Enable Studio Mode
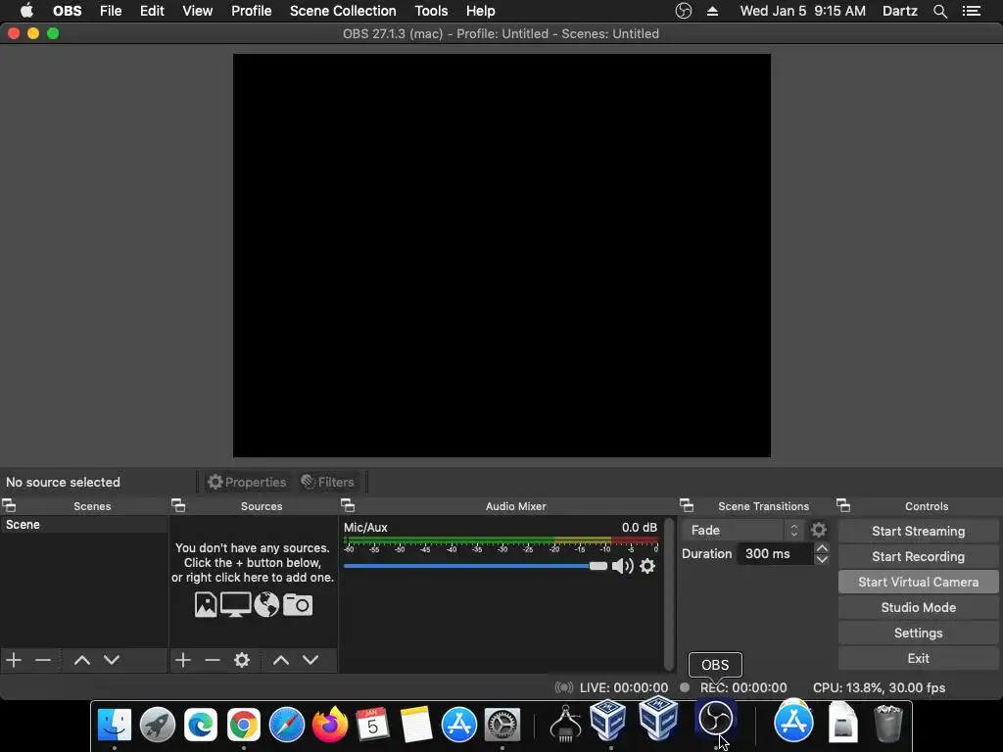Image resolution: width=1003 pixels, height=752 pixels. [918, 607]
